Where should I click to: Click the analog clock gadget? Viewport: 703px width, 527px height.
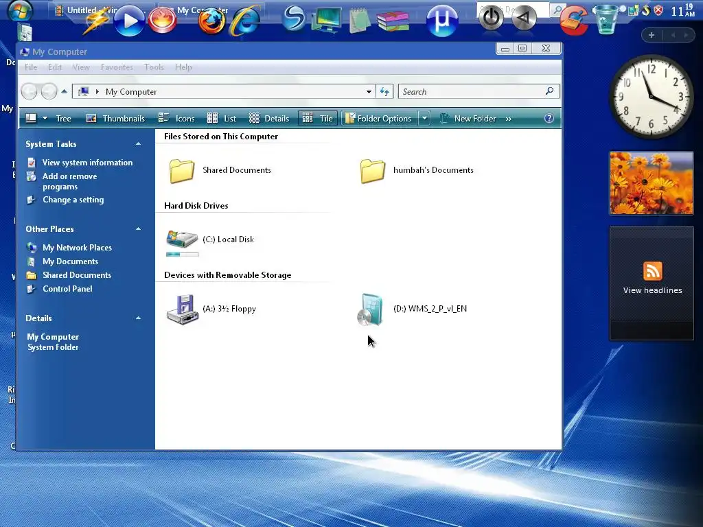coord(651,97)
